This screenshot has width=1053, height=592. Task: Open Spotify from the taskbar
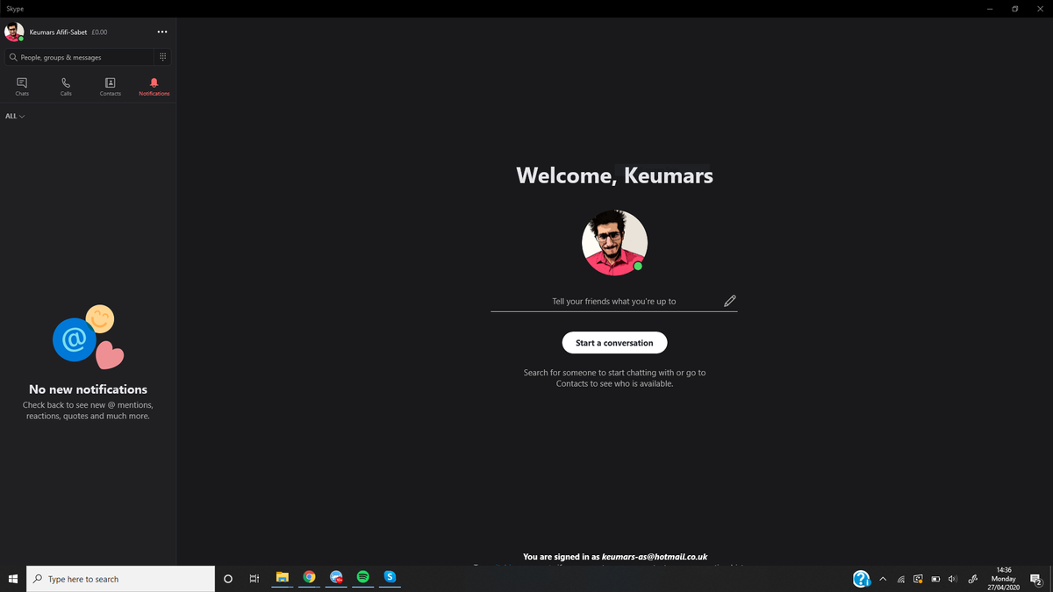(362, 578)
